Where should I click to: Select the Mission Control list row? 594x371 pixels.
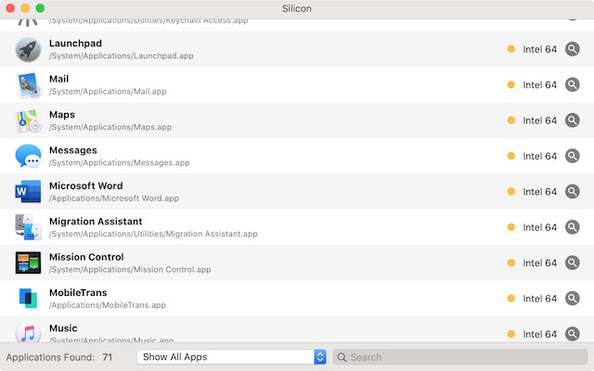coord(297,262)
